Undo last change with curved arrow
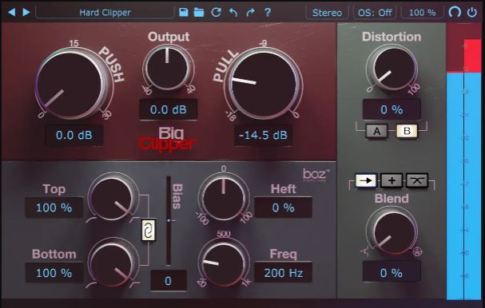 tap(233, 12)
